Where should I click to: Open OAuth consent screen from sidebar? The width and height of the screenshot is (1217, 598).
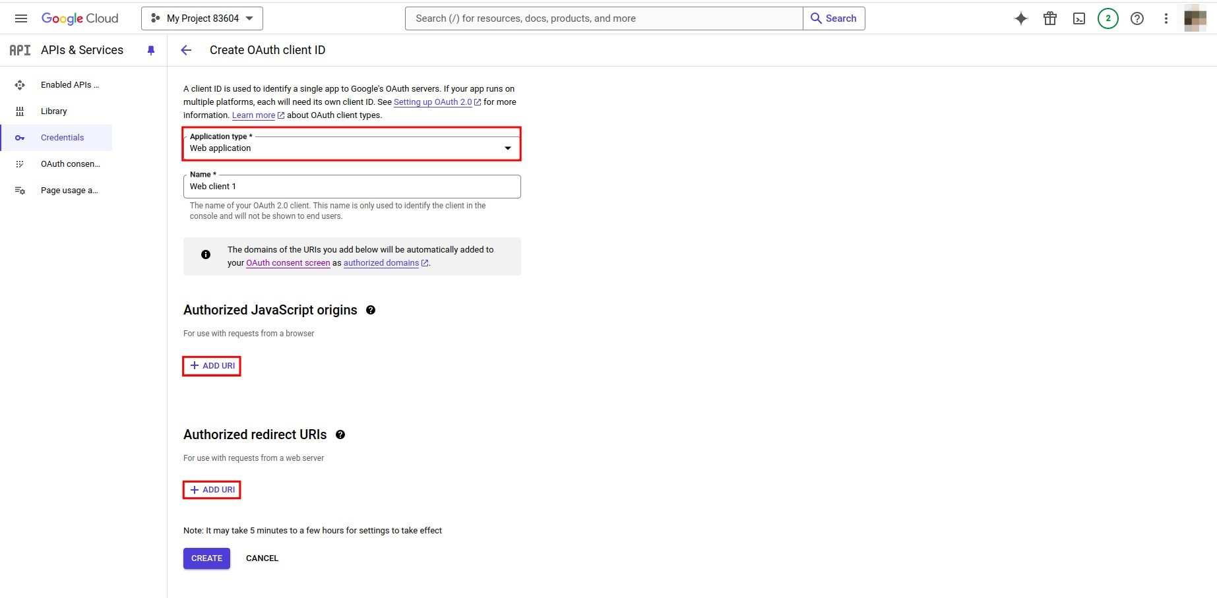click(x=70, y=164)
